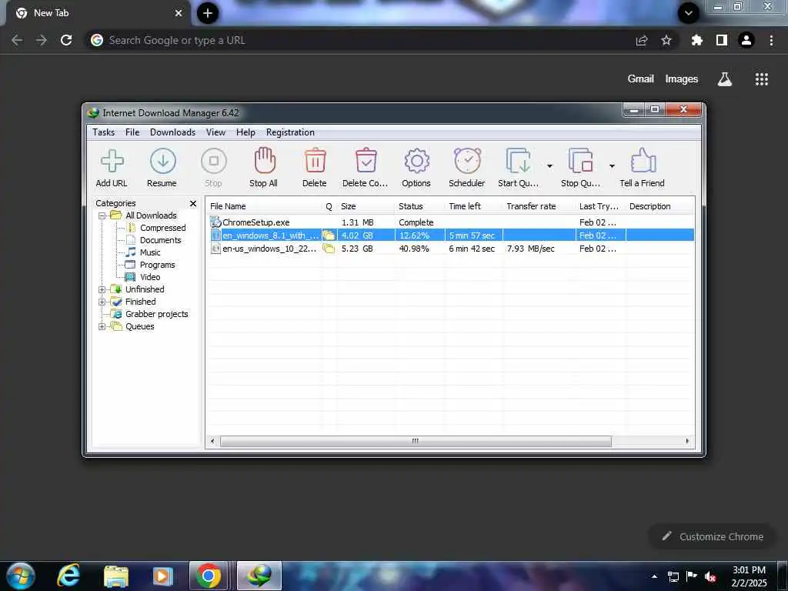Click the Delete trash icon
The height and width of the screenshot is (591, 788).
(315, 168)
